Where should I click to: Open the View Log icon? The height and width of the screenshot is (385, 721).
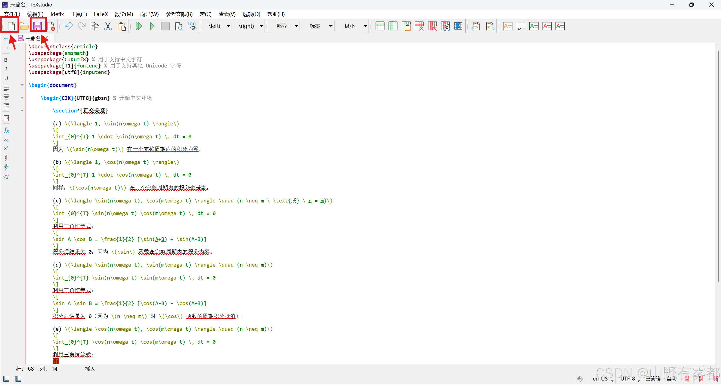[192, 26]
